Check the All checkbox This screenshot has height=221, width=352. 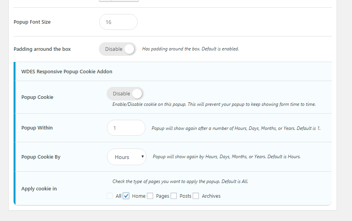110,196
